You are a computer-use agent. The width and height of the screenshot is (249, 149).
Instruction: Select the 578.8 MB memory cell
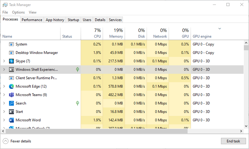tap(114, 86)
